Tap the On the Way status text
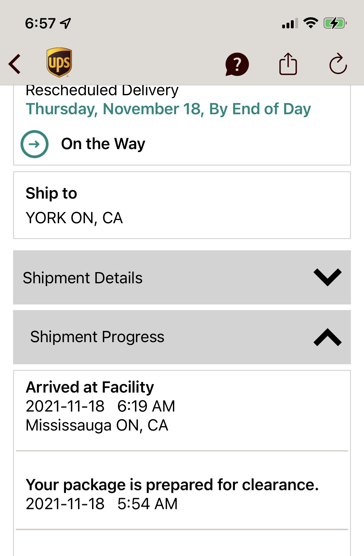Image resolution: width=364 pixels, height=556 pixels. (103, 144)
